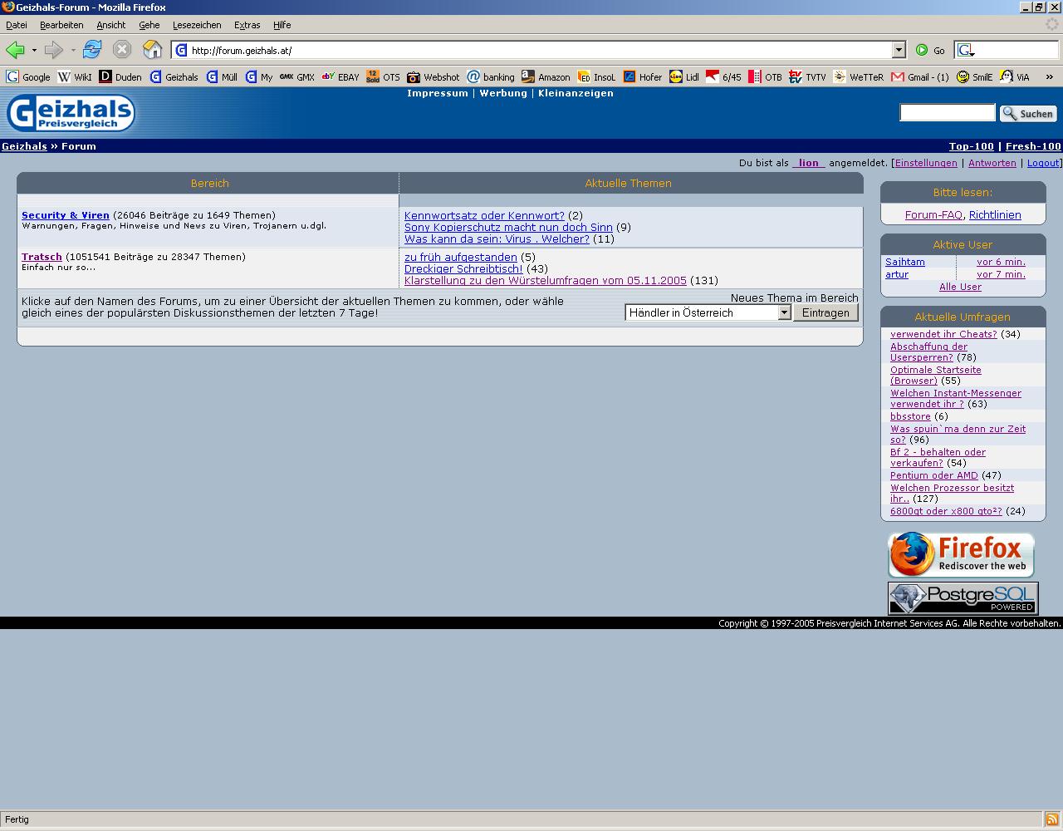Viewport: 1063px width, 831px height.
Task: Expand the address bar URL dropdown
Action: coord(899,51)
